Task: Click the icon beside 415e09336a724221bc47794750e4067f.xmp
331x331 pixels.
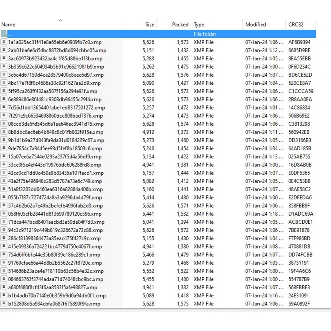Action: coord(4,246)
